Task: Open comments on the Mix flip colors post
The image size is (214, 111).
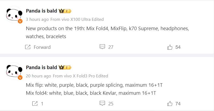Action: pos(102,103)
